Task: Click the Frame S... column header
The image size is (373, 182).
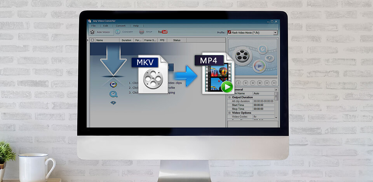Action: tap(150, 40)
